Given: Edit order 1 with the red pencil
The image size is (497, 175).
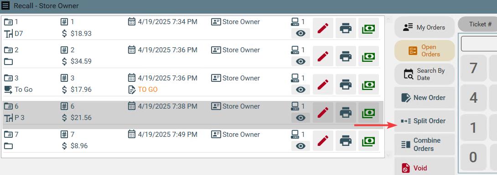Looking at the screenshot, I should click(323, 28).
